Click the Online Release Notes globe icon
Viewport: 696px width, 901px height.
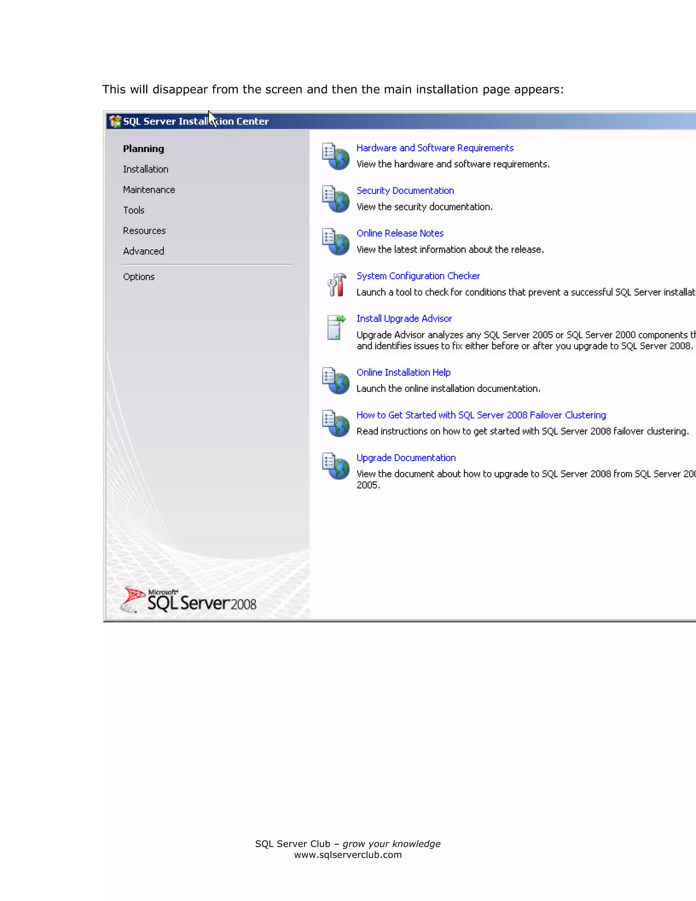pos(336,242)
